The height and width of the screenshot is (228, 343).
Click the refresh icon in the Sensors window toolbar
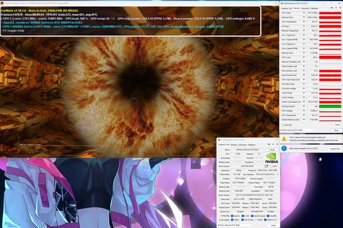tap(336, 8)
